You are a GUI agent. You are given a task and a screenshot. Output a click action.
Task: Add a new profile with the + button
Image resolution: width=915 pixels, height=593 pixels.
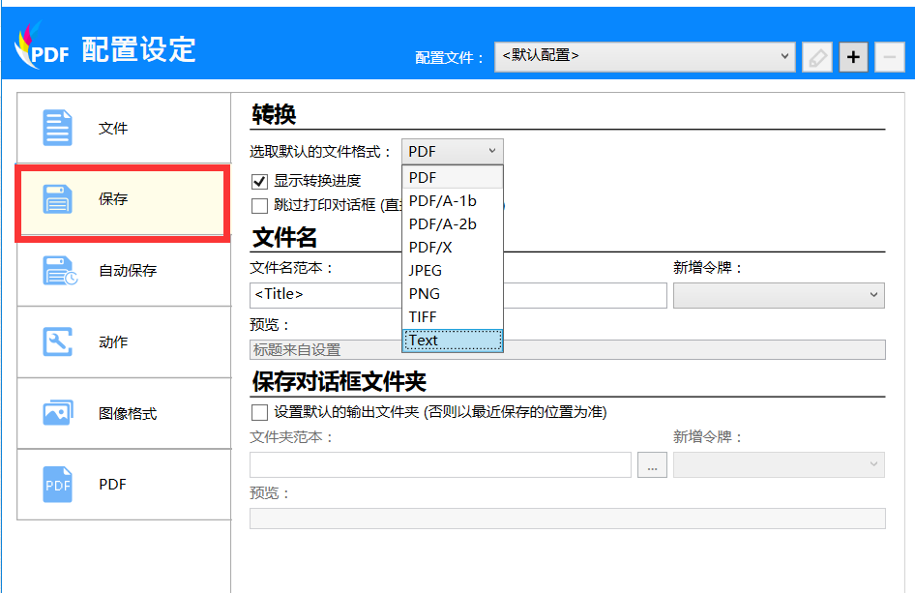[852, 56]
